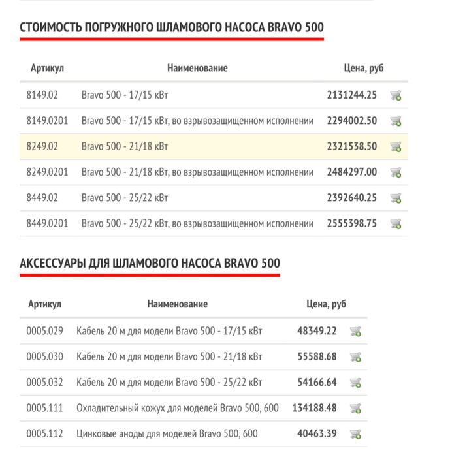
Task: Add cable 0005.029 to cart
Action: 355,332
